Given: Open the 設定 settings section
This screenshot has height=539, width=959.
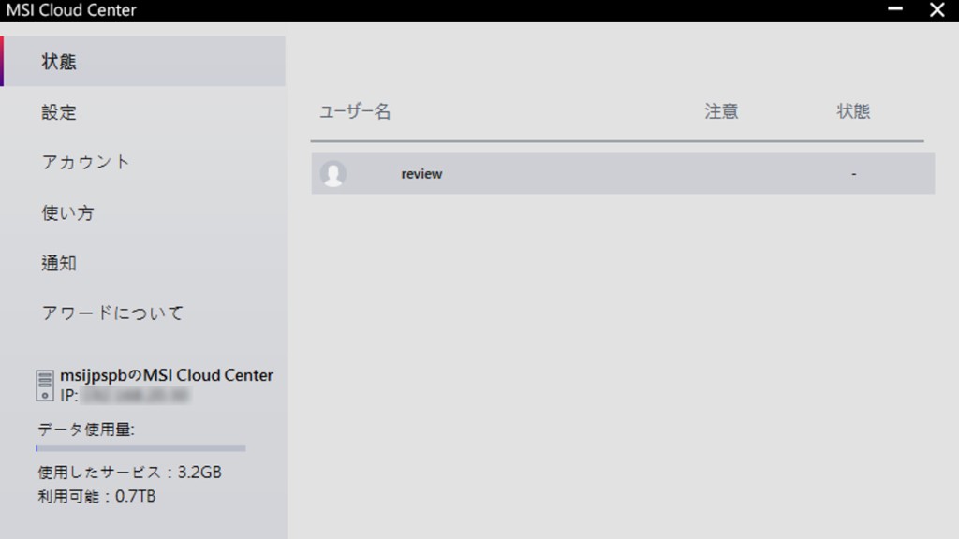Looking at the screenshot, I should click(59, 112).
